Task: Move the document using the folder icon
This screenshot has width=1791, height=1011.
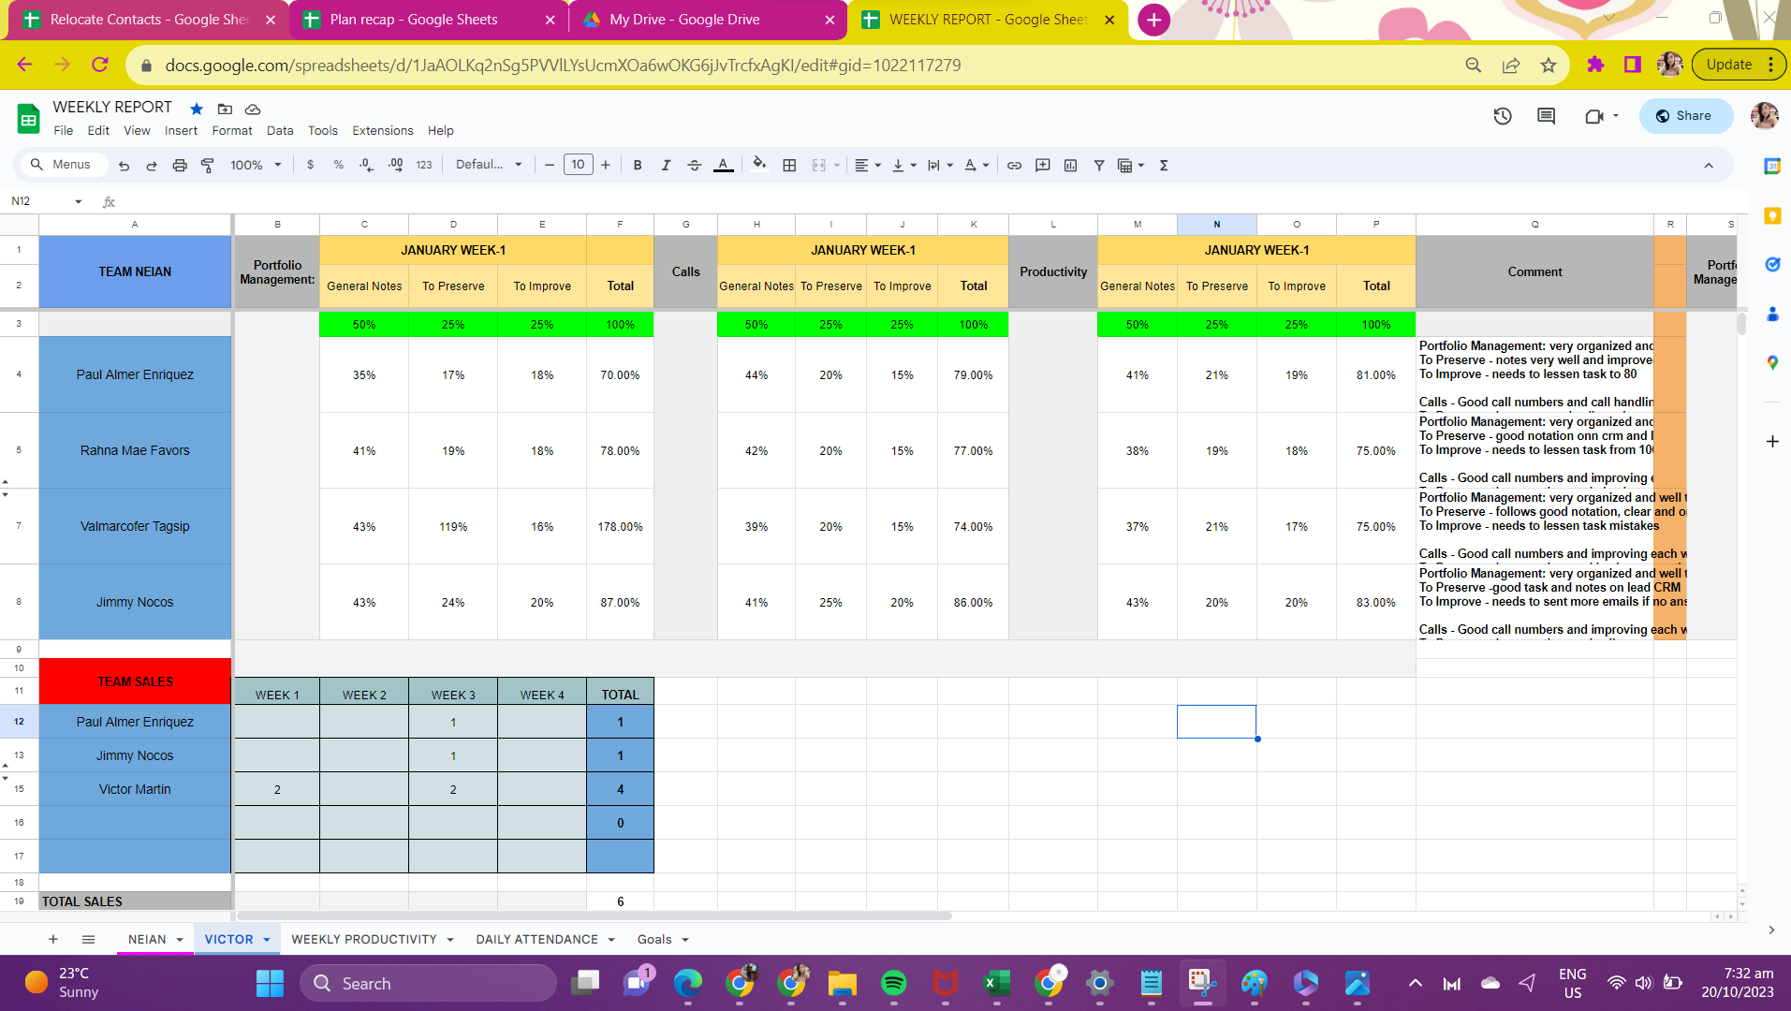Action: [x=225, y=109]
